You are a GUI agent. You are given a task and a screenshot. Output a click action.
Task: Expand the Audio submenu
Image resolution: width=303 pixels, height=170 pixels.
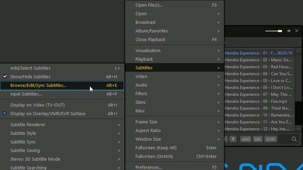coord(175,85)
